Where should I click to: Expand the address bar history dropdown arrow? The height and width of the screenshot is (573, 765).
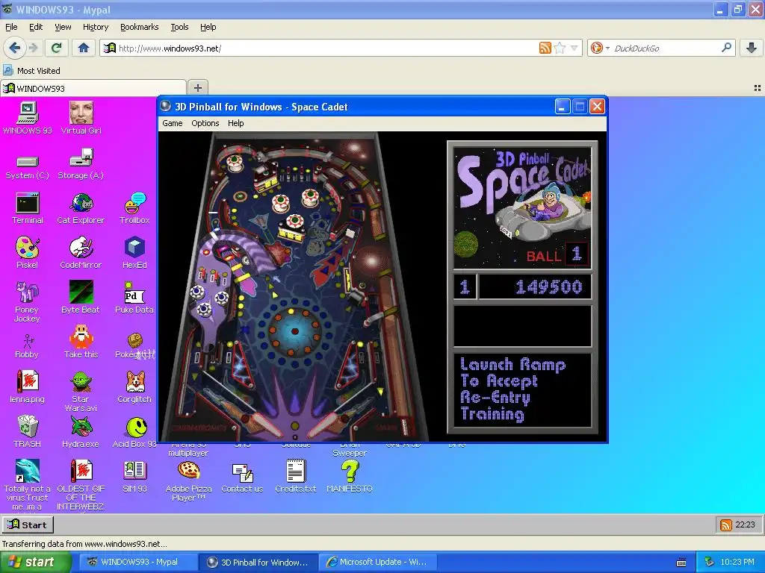coord(574,48)
